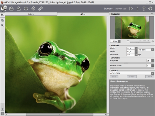Open Preferences gear icon
155x116 pixels.
click(150, 9)
